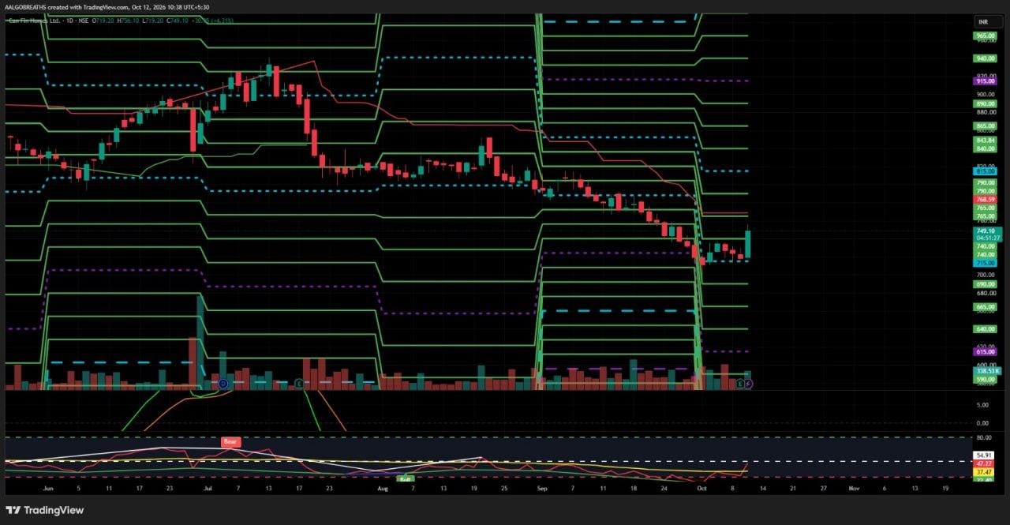Open the earnings 'E' marker in July
The width and height of the screenshot is (1010, 525).
[299, 384]
